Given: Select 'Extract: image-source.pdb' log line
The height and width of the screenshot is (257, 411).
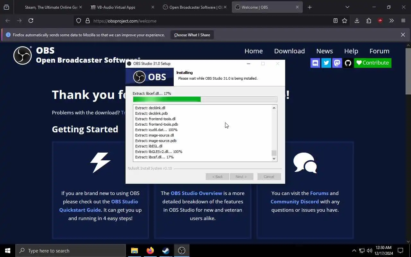Looking at the screenshot, I should [x=156, y=141].
